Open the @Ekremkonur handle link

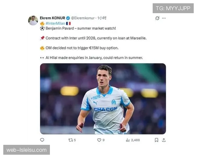coord(83,18)
